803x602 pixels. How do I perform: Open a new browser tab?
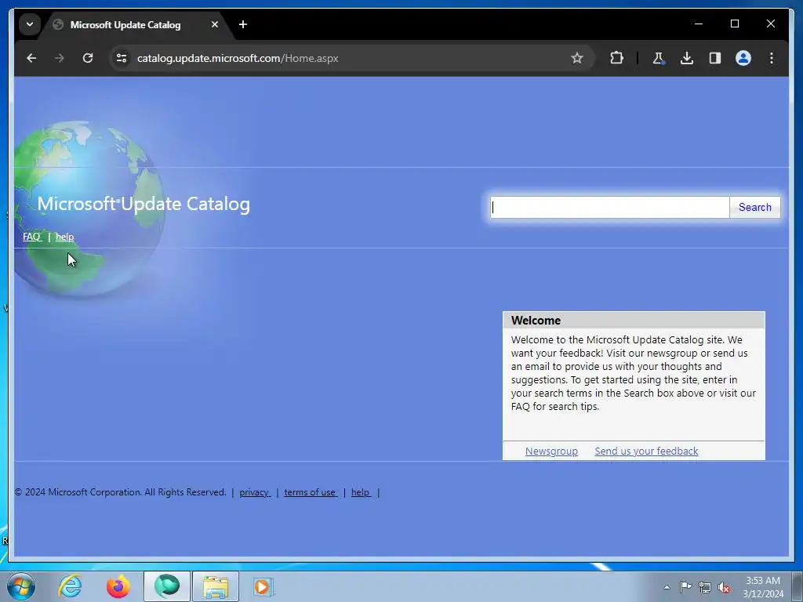[x=243, y=24]
